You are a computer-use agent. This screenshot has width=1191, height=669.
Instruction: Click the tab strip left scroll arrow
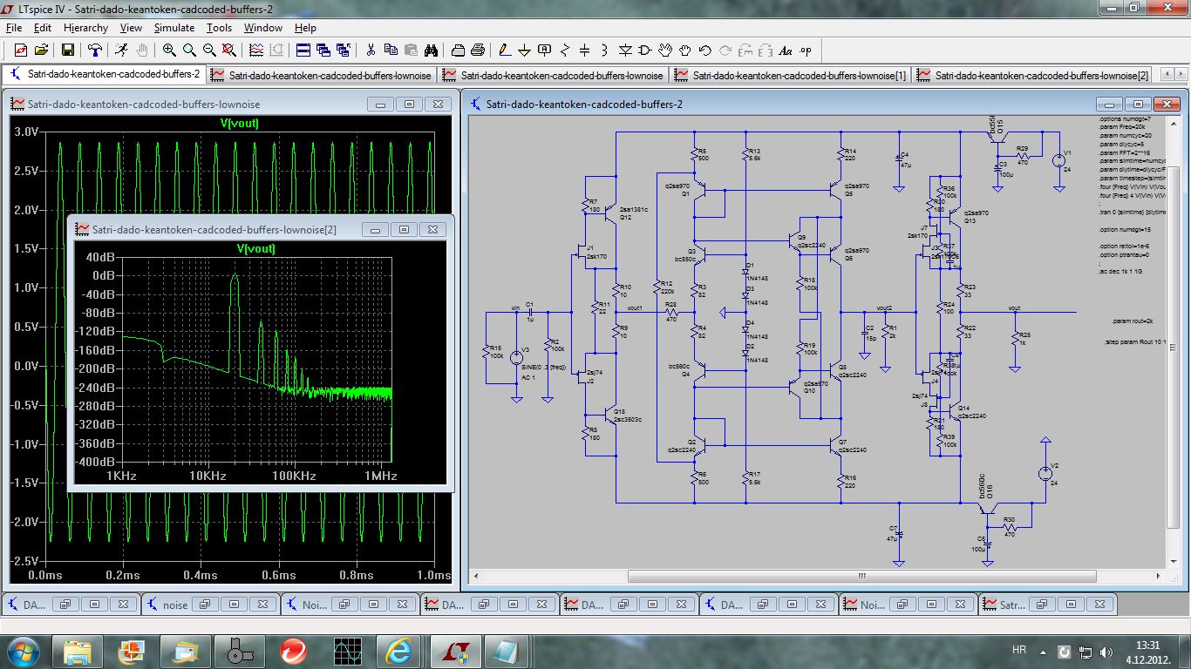pyautogui.click(x=1165, y=76)
